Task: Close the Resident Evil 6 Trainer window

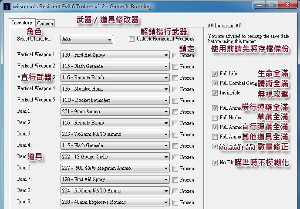Action: click(287, 5)
